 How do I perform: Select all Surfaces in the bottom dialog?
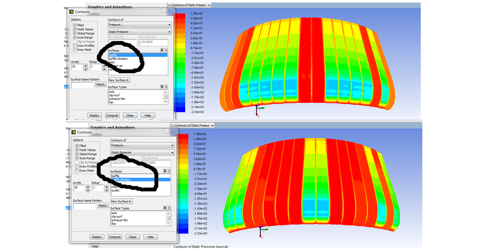point(165,171)
